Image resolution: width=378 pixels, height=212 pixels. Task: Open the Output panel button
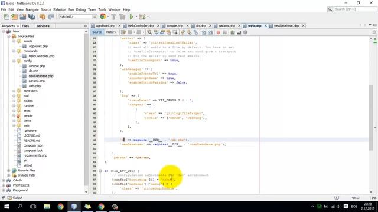pyautogui.click(x=15, y=198)
